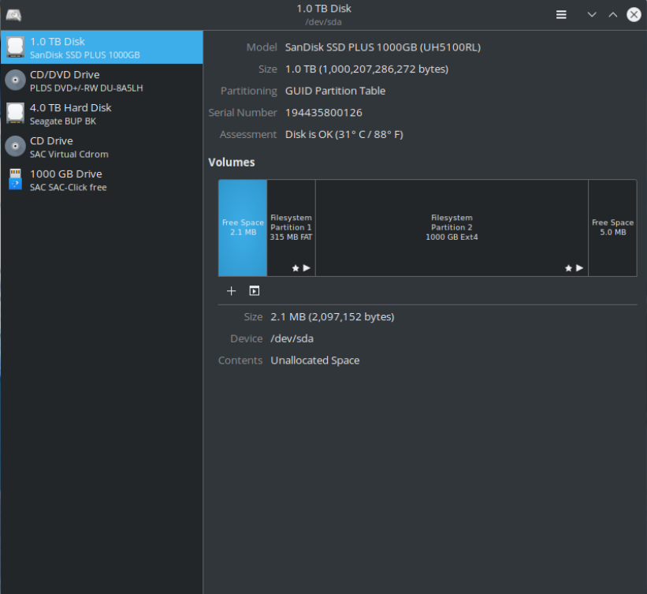Click the star icon on Partition 1
This screenshot has height=594, width=647.
296,268
